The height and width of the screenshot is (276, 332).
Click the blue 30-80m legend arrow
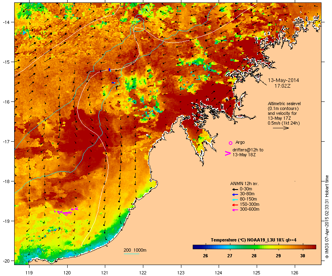235,194
